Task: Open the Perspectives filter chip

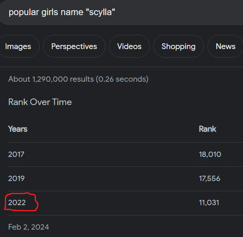Action: (74, 46)
